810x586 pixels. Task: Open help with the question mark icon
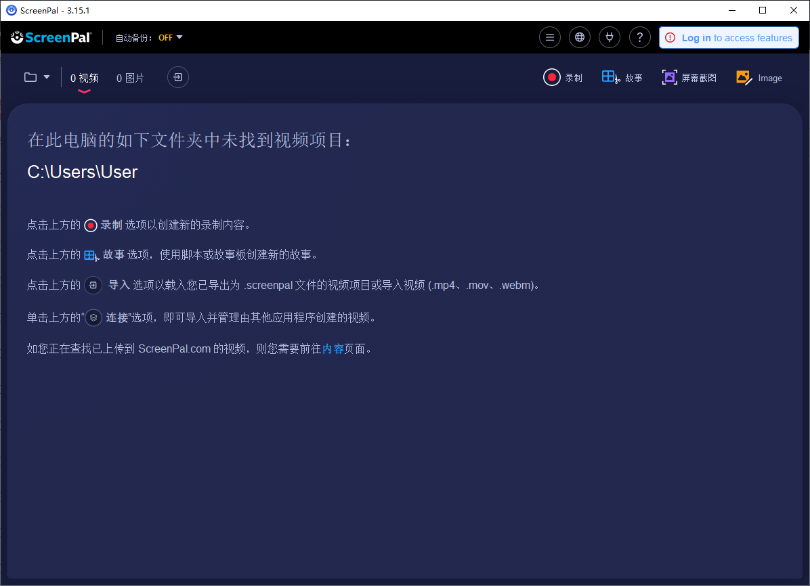pyautogui.click(x=640, y=37)
